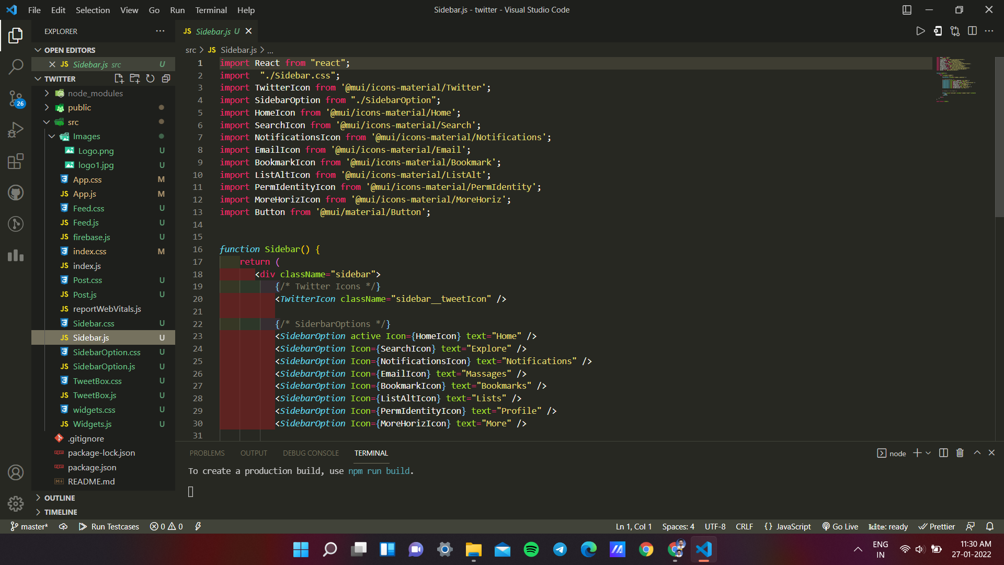
Task: Split the editor to the right
Action: (x=972, y=31)
